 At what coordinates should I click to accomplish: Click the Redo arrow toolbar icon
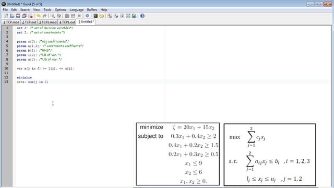(x=44, y=16)
